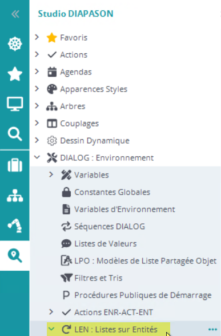The height and width of the screenshot is (336, 221).
Task: Select Procédures Publiques de Démarrage
Action: coord(143,295)
